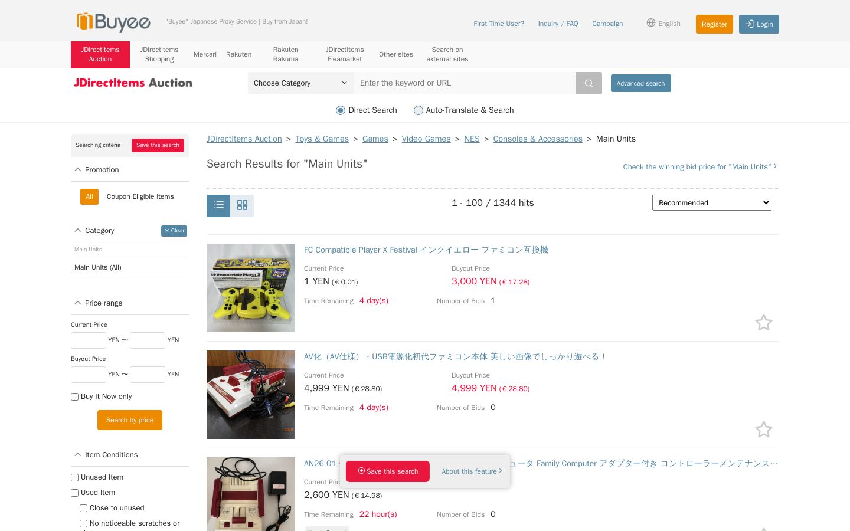Click the globe language icon
Screen dimensions: 850x531
tap(651, 23)
